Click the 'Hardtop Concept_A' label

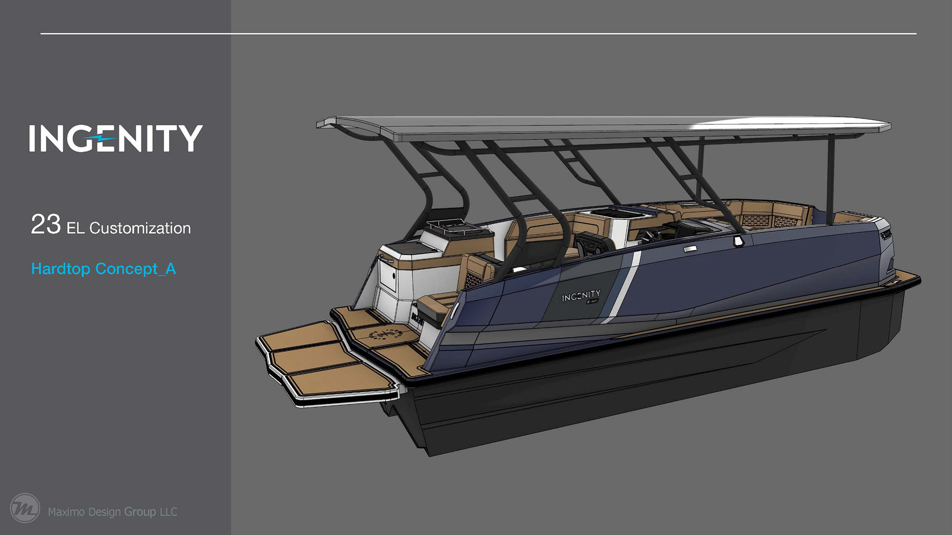104,268
